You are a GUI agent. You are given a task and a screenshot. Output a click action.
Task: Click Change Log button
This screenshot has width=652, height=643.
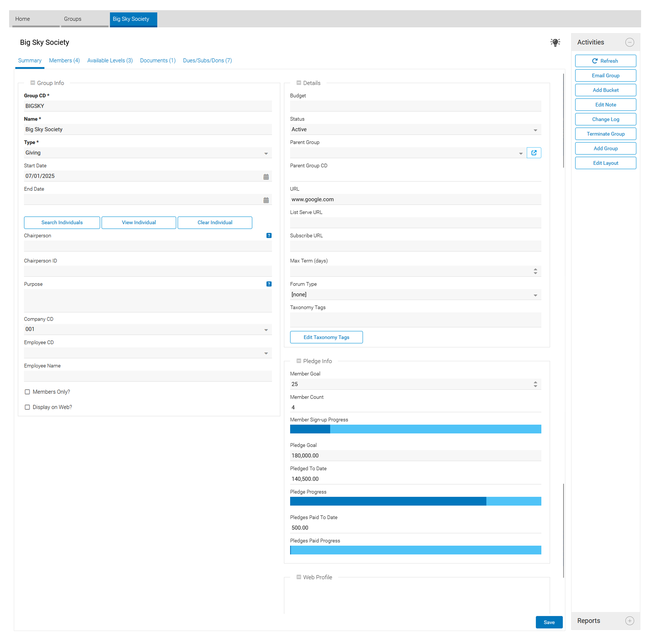click(605, 119)
